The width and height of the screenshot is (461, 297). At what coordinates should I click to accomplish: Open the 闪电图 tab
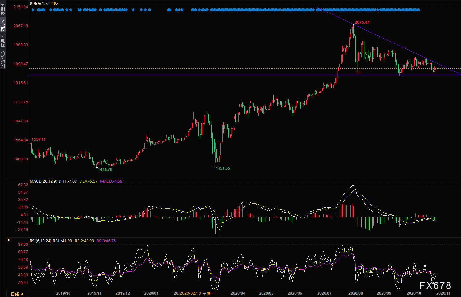pos(3,40)
